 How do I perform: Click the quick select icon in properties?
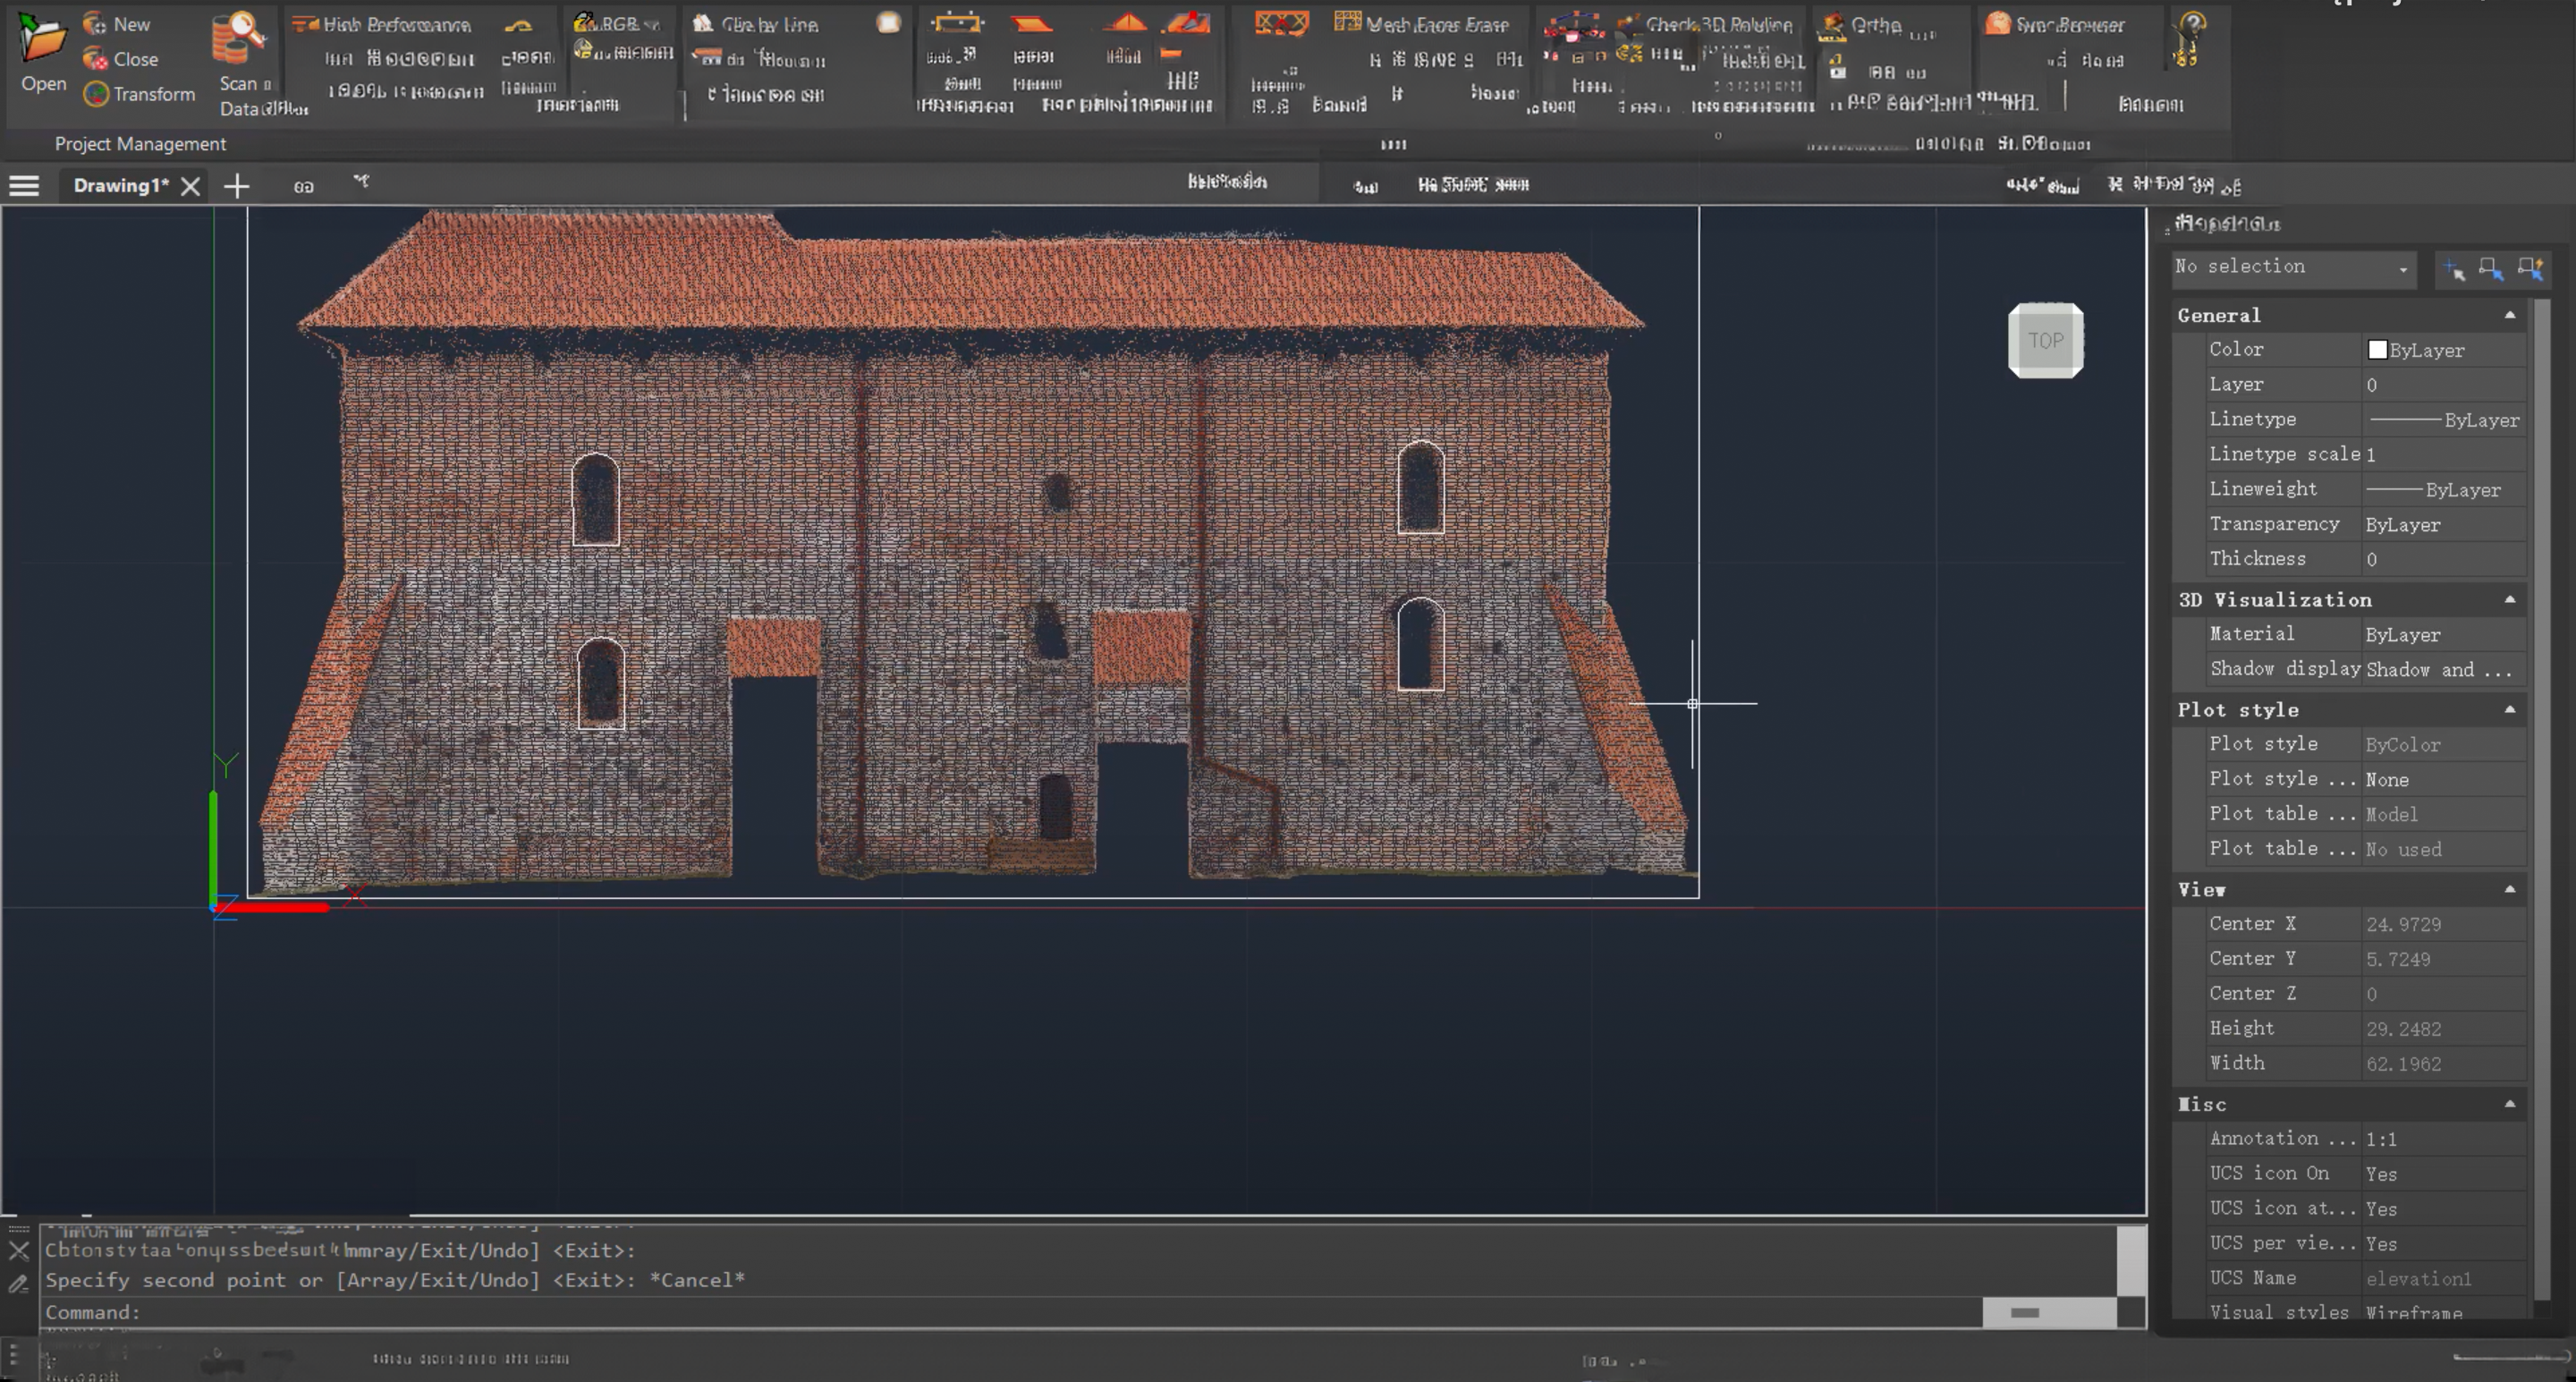pyautogui.click(x=2530, y=268)
